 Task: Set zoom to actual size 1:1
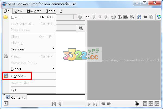[x=88, y=17]
